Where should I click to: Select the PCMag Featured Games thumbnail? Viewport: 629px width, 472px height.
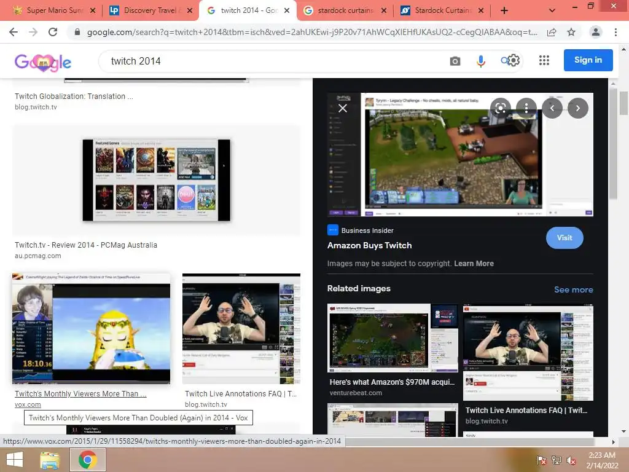157,180
